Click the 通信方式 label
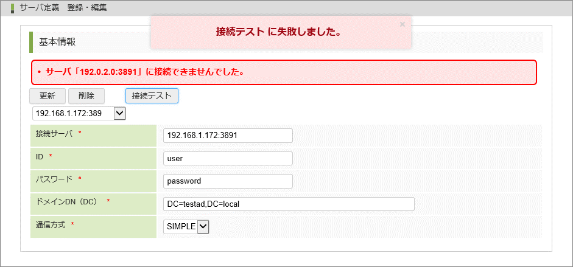This screenshot has height=267, width=573. point(51,225)
